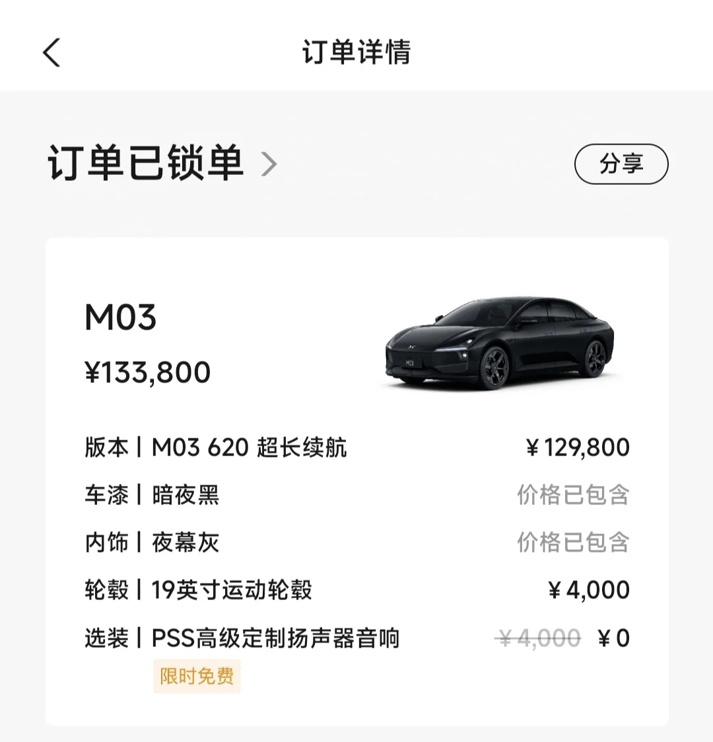
Task: Tap the ¥133,800 total price
Action: click(148, 373)
